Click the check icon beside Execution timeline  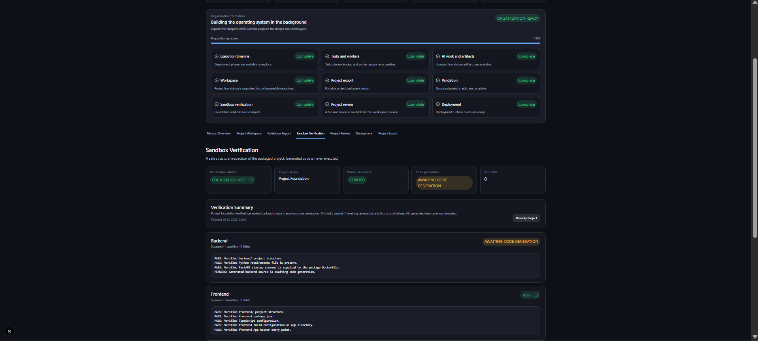[217, 56]
